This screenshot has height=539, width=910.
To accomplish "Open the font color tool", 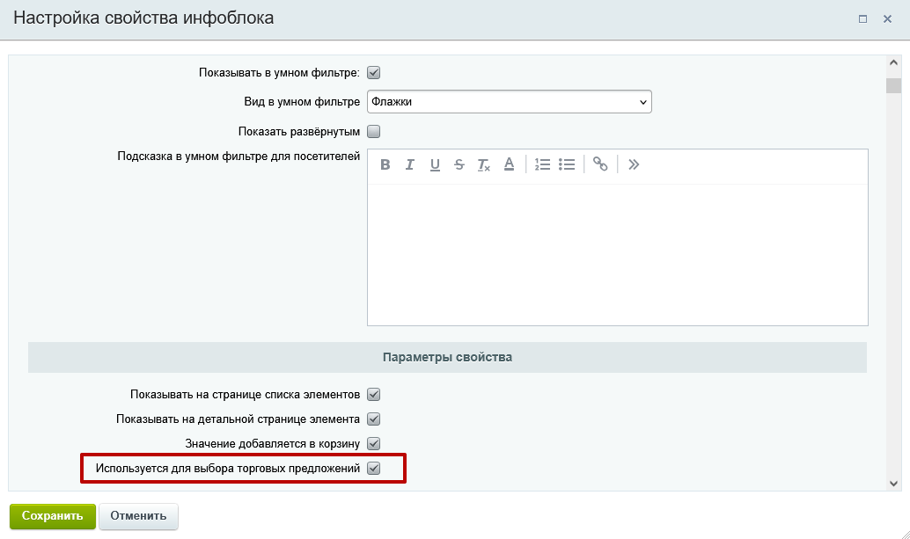I will coord(509,164).
